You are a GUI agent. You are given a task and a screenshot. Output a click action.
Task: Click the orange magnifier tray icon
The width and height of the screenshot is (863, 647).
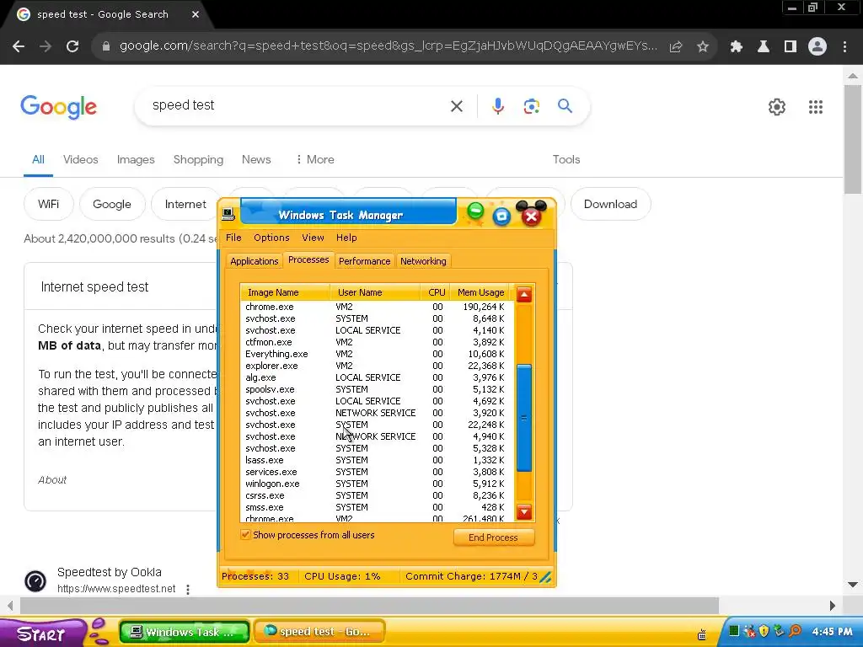795,631
